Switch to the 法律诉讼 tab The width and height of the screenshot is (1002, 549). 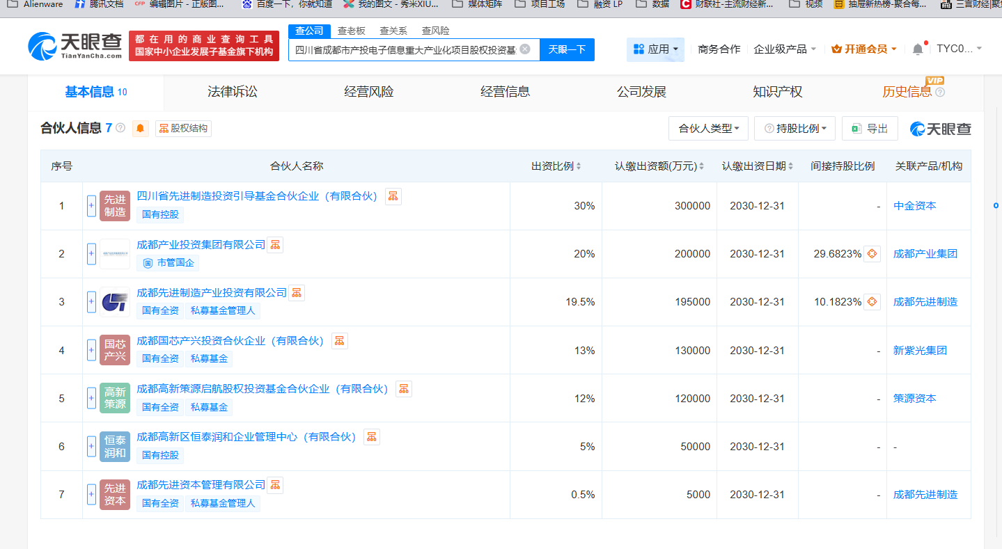pyautogui.click(x=232, y=92)
